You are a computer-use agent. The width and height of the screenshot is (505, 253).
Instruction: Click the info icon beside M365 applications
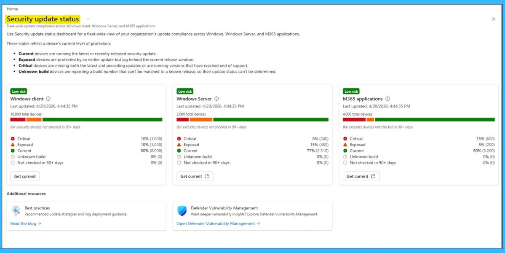(x=387, y=99)
